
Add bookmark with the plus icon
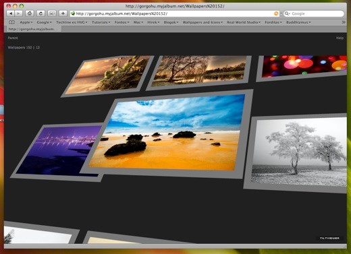coord(63,13)
